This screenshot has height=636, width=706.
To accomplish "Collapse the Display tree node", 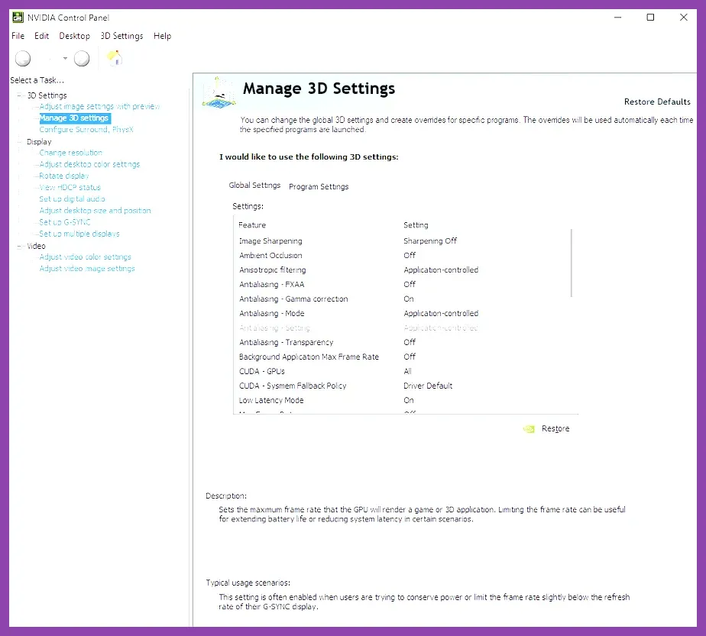I will coord(19,142).
